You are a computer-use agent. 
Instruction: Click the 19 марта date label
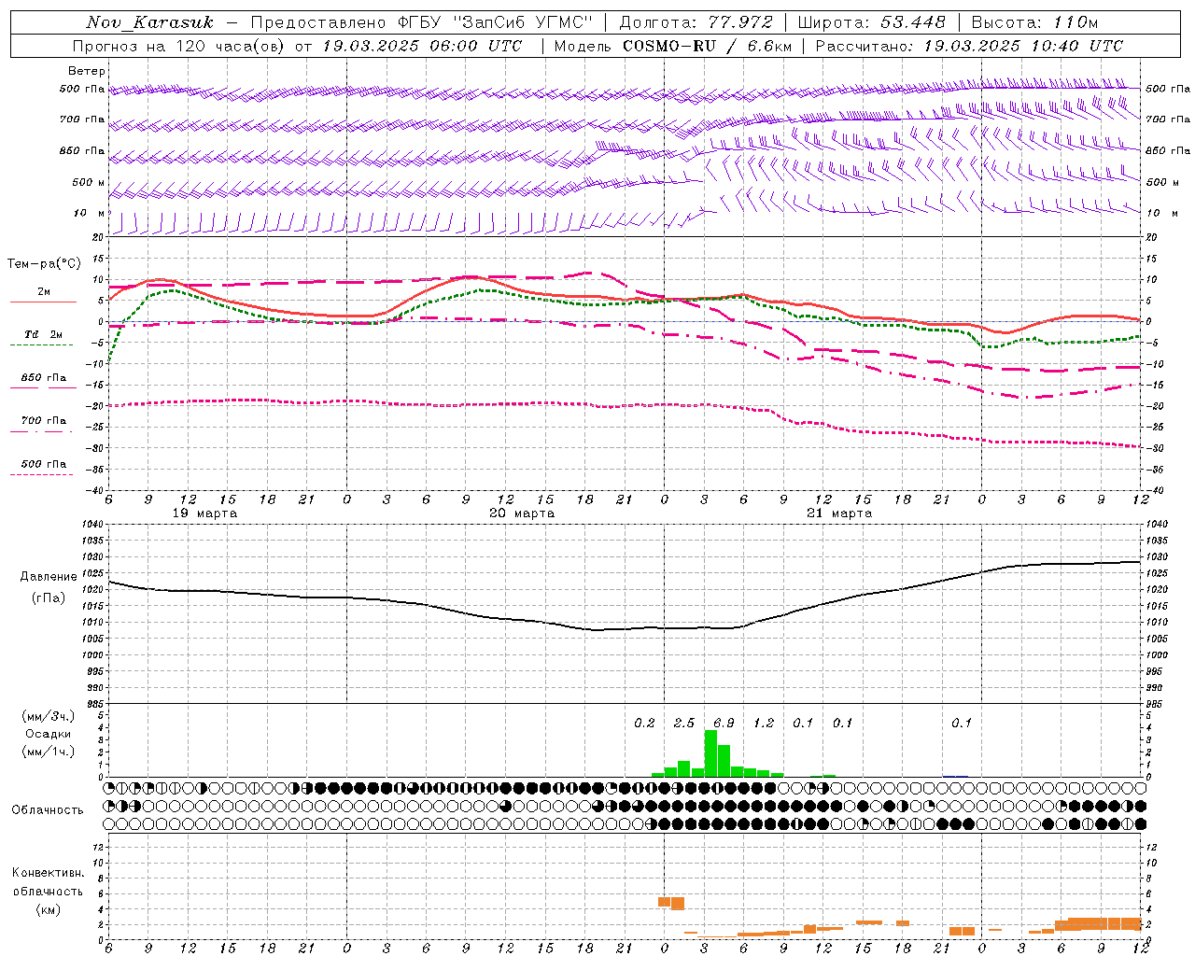point(205,513)
